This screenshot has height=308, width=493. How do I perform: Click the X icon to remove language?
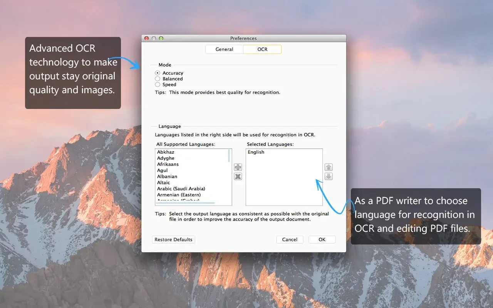(238, 176)
